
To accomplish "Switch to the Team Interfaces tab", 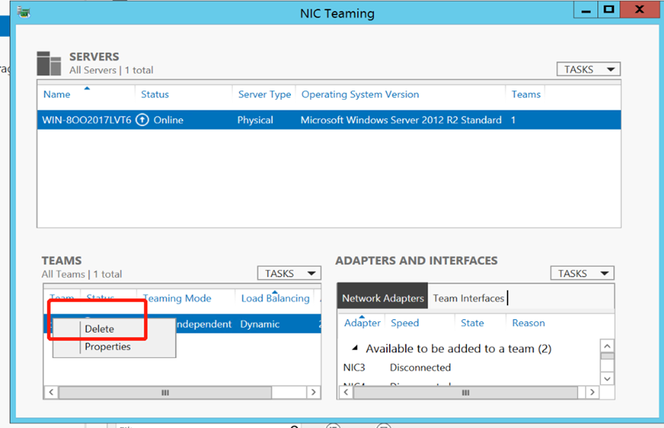I will 468,298.
